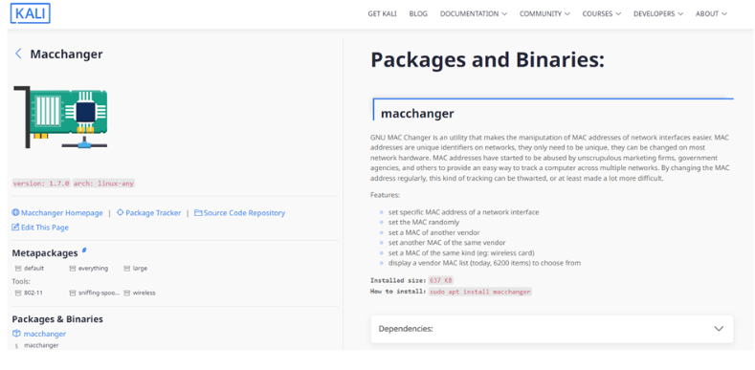This screenshot has width=755, height=370.
Task: Click the arch: linux-any tag
Action: (103, 184)
